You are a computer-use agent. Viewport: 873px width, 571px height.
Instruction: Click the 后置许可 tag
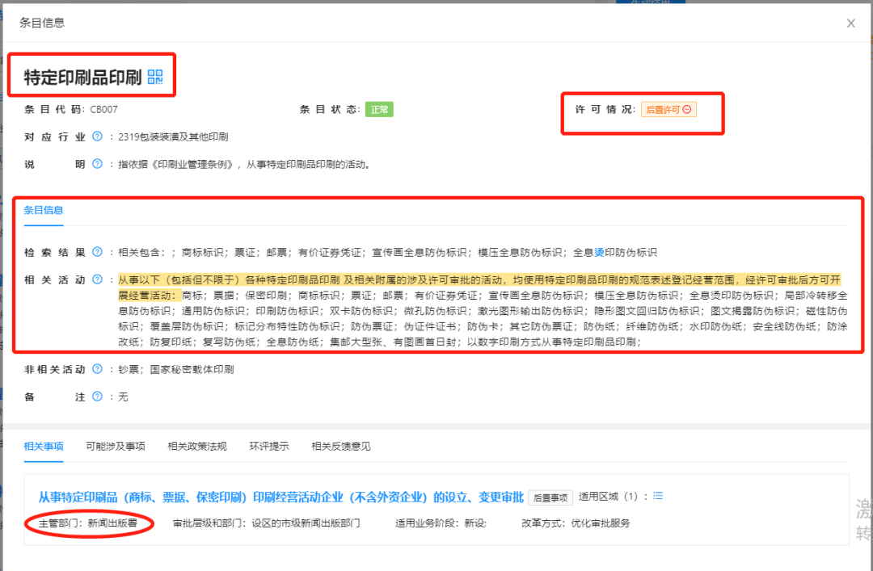pos(668,110)
